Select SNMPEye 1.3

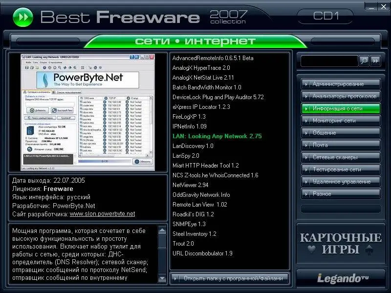(189, 224)
